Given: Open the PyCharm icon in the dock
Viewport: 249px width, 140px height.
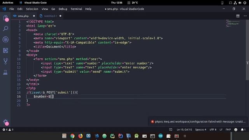Looking at the screenshot, I should click(112, 136).
